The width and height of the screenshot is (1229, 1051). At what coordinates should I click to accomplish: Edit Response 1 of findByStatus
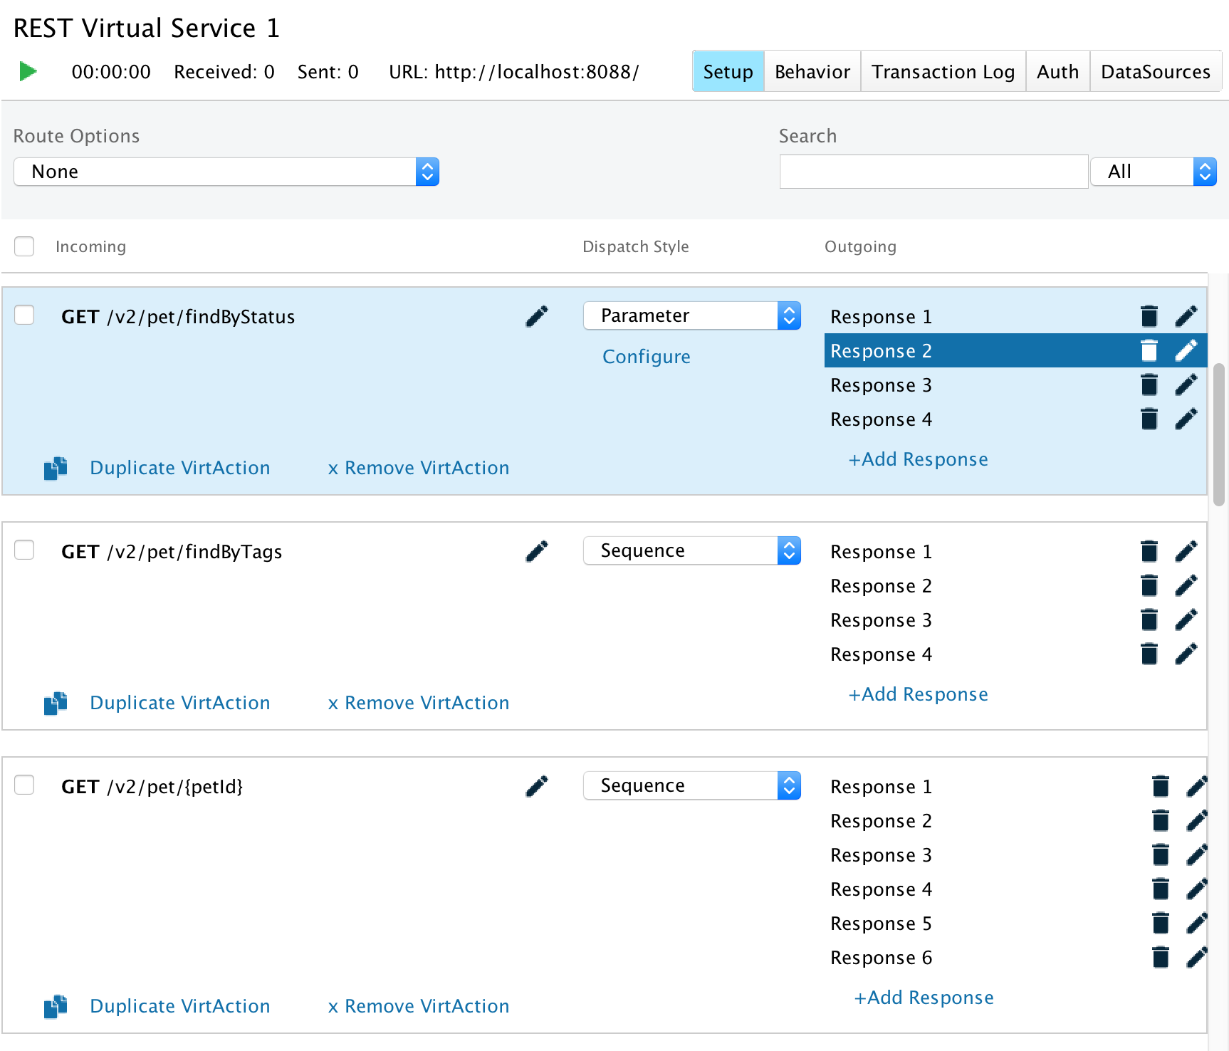coord(1186,315)
